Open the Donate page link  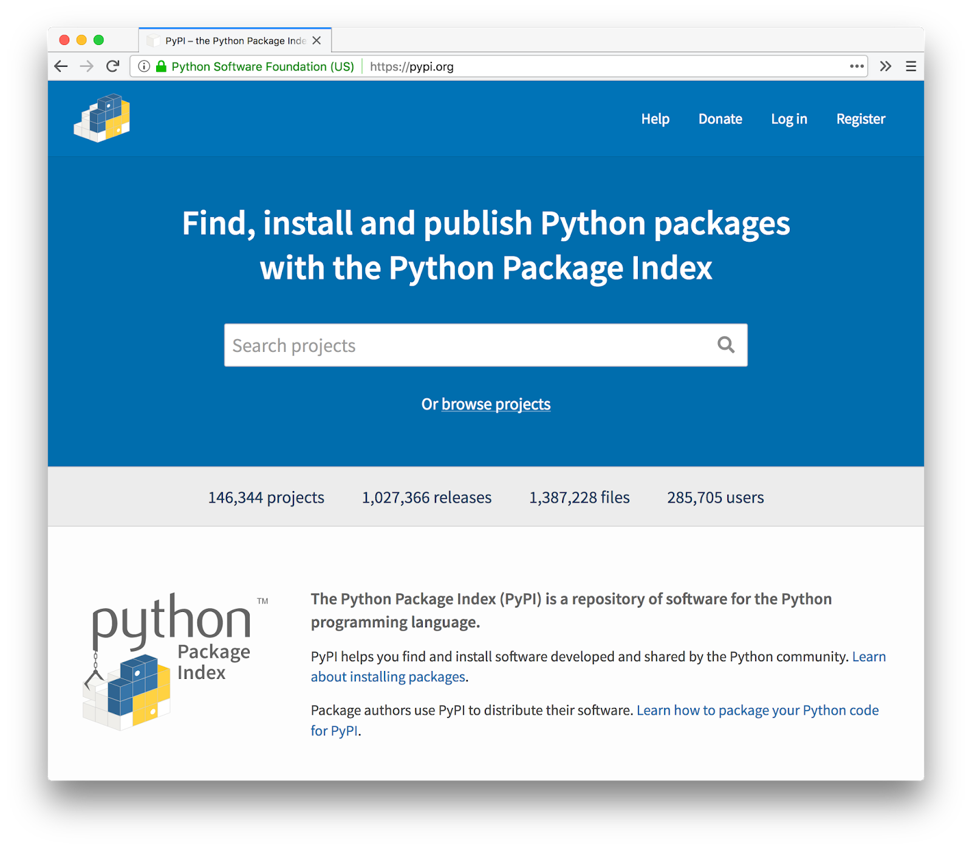(x=720, y=119)
